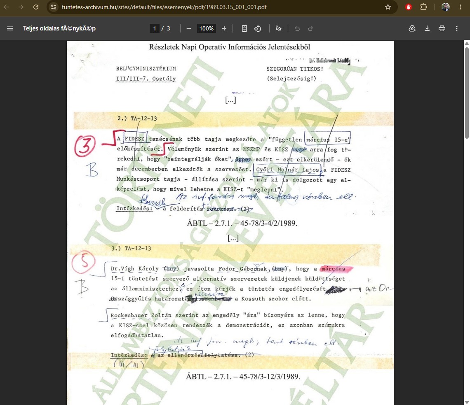This screenshot has height=405, width=470.
Task: Bookmark this page with the star
Action: point(388,7)
